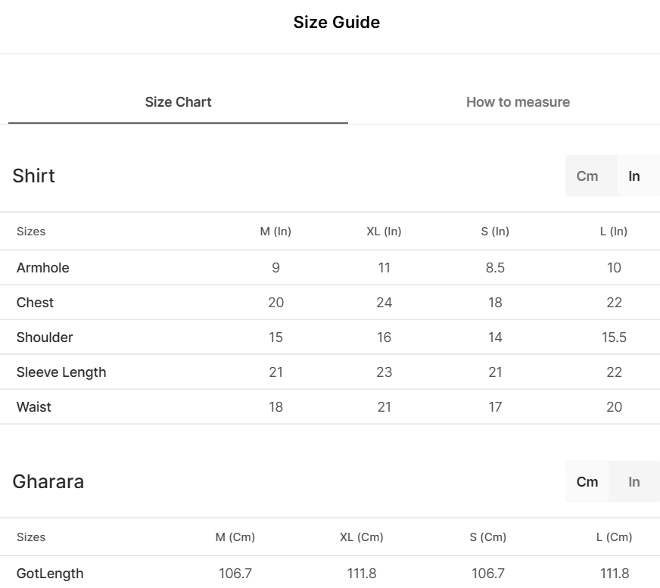Click the Size Guide heading
The image size is (660, 588).
[336, 23]
